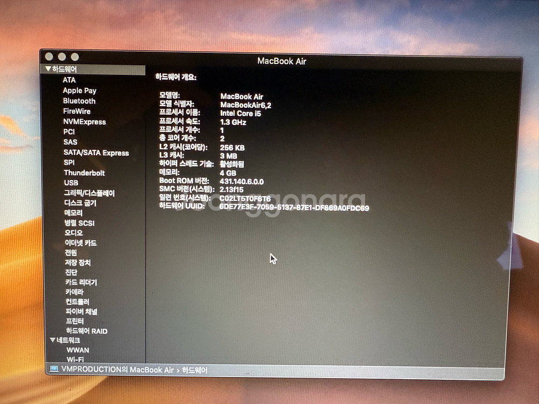Select SATA/SATA Express entry

(96, 153)
